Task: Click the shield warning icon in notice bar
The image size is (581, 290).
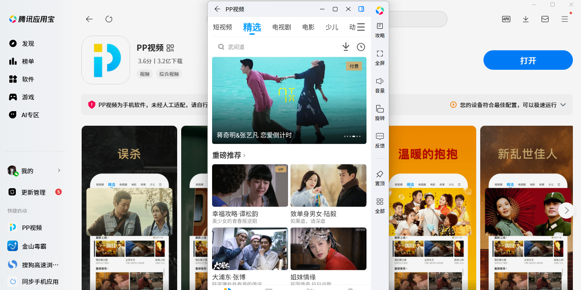Action: coord(92,105)
